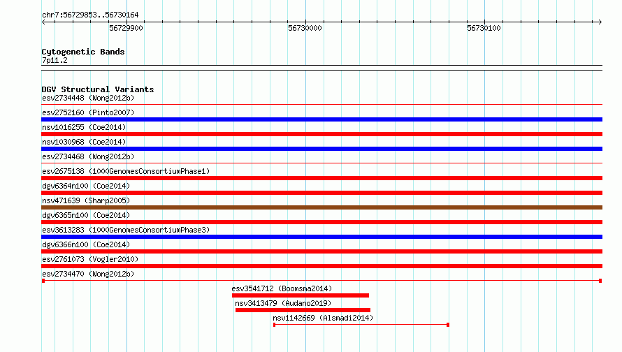Click the right scroll arrow on the ruler
This screenshot has height=352, width=622.
pos(600,22)
